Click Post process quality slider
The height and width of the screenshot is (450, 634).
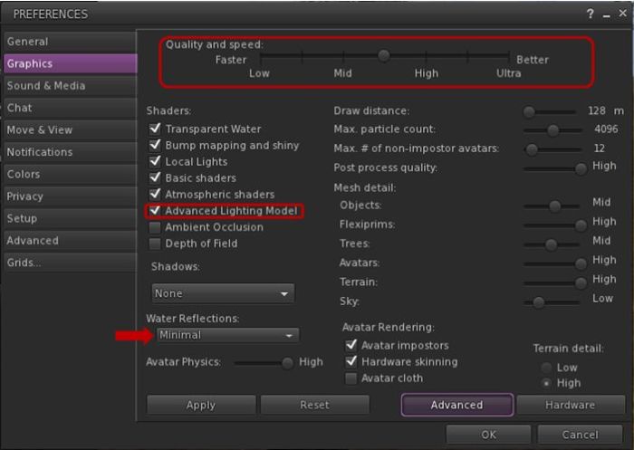click(554, 168)
